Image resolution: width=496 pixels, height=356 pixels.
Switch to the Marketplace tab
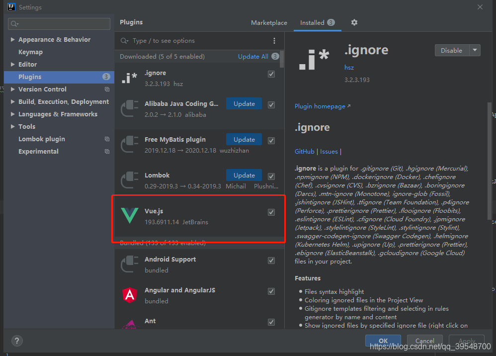(269, 23)
